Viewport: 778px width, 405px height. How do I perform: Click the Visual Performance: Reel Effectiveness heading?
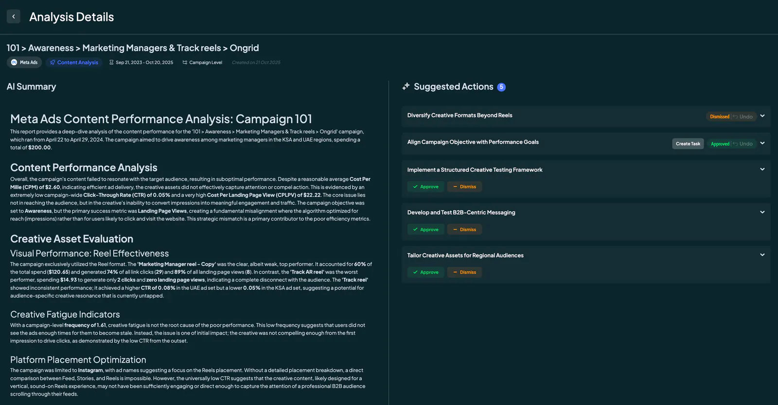tap(89, 253)
